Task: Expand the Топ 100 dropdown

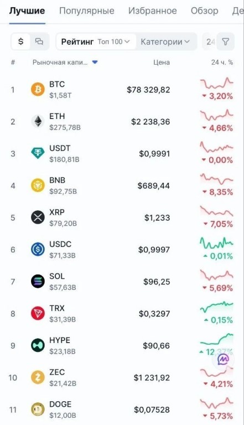Action: [x=113, y=42]
